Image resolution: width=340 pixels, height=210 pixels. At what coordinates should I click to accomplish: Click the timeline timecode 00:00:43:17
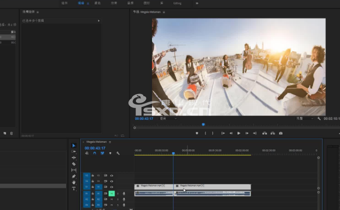click(95, 148)
